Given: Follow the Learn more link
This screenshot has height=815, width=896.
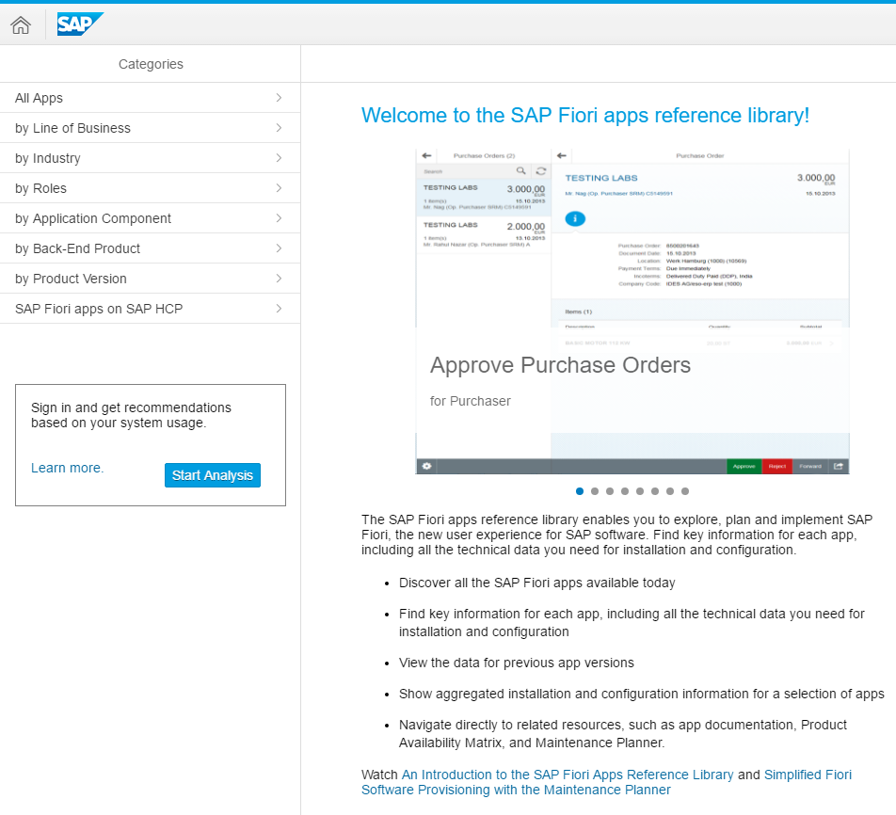Looking at the screenshot, I should [67, 468].
